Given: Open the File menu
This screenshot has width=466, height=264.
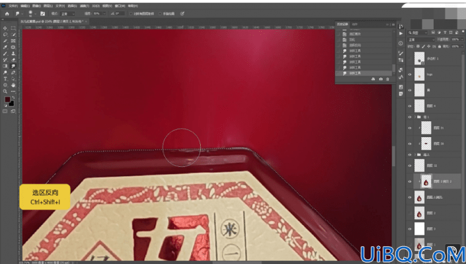Looking at the screenshot, I should 13,6.
